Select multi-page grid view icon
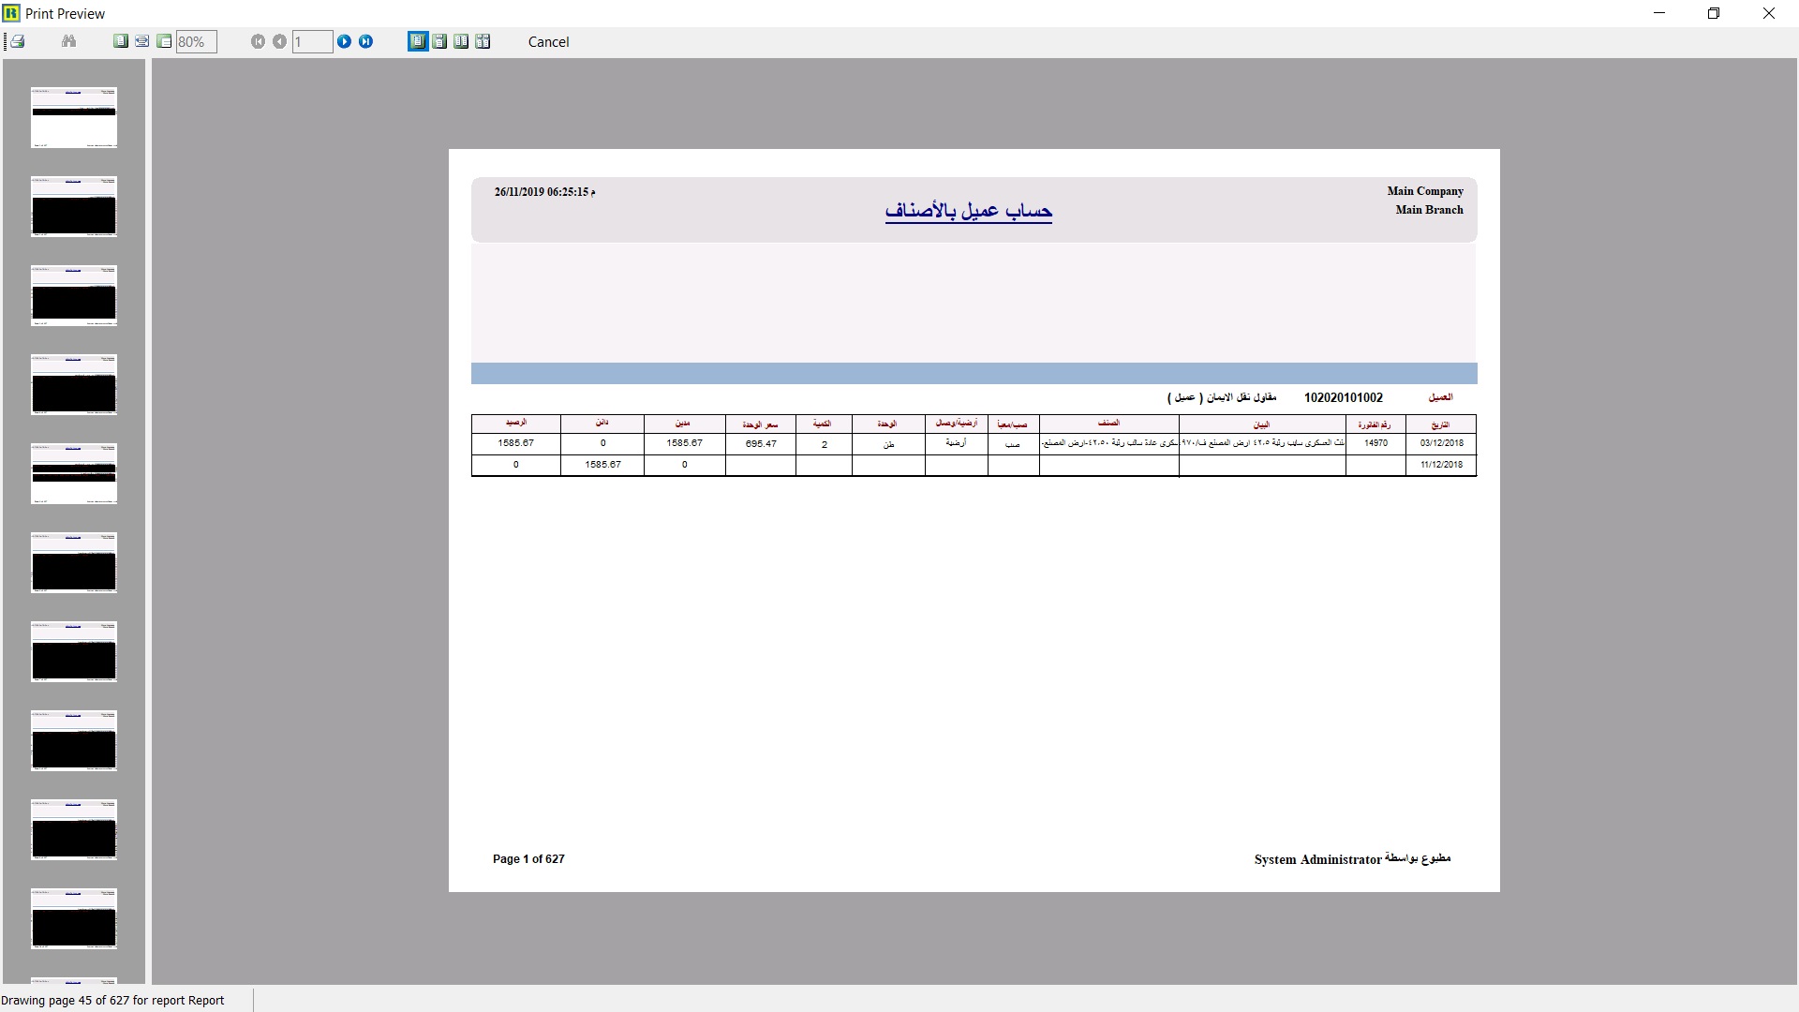Screen dimensions: 1799x1012 (483, 41)
